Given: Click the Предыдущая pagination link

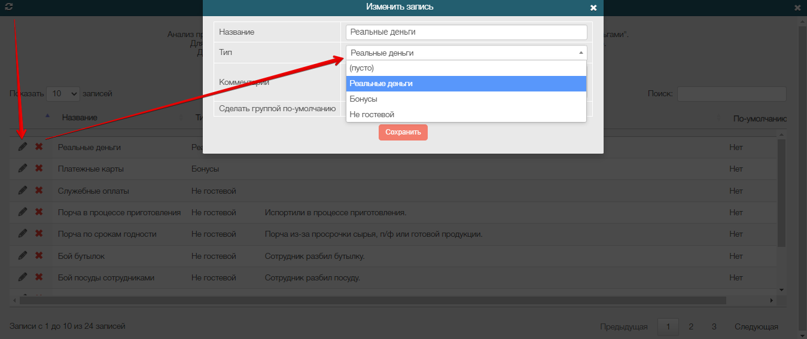Looking at the screenshot, I should [x=624, y=326].
